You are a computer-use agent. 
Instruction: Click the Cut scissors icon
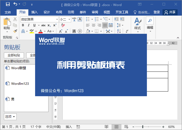[x=15, y=19]
